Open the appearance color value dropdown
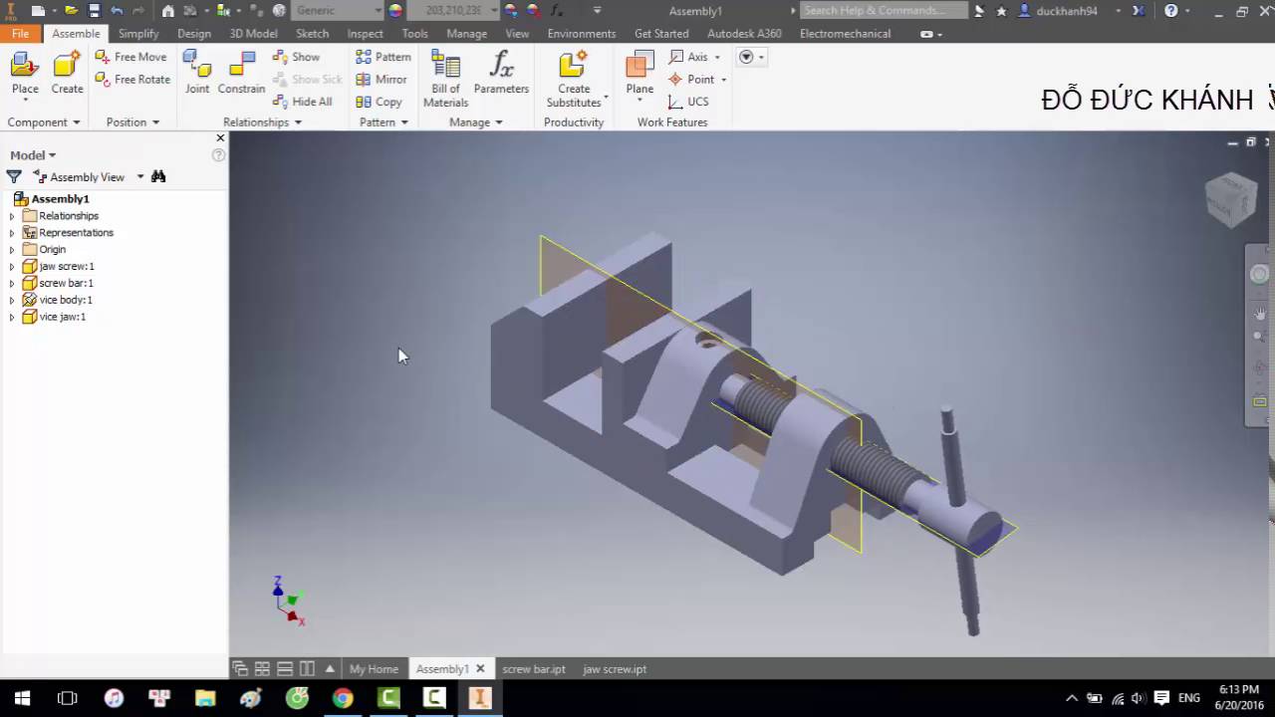This screenshot has width=1275, height=717. click(493, 11)
